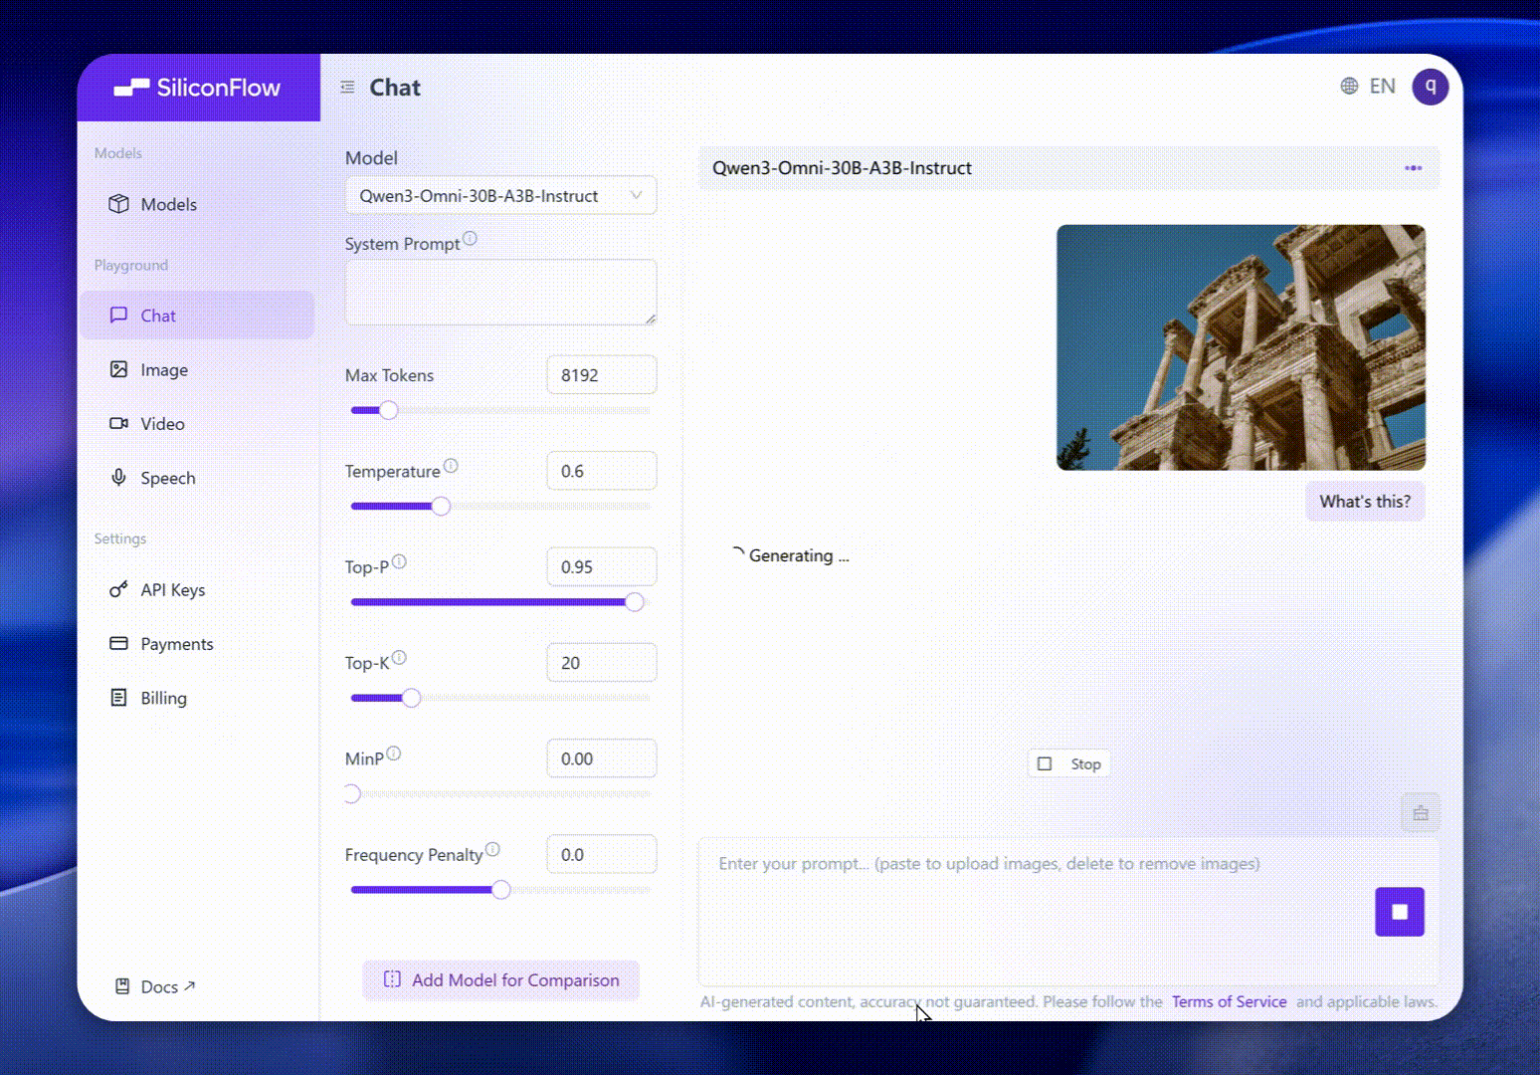Click the Top-P info icon
This screenshot has height=1075, width=1540.
[399, 561]
